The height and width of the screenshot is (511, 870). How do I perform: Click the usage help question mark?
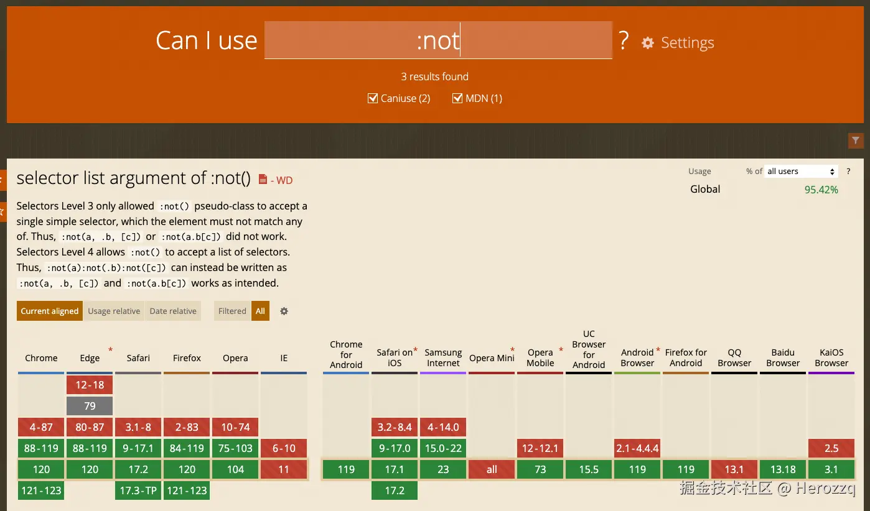(848, 171)
